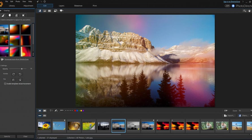Open the secondary monitor display dropdown

62,11
